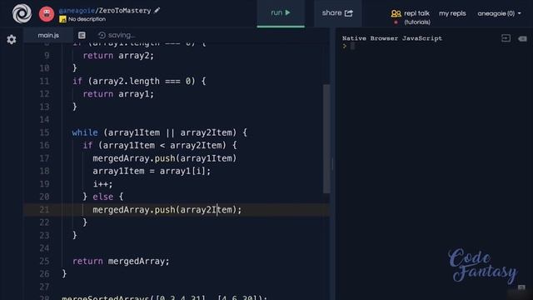Click 'mergedArray.push(array2Item);' on line 21

(167, 209)
